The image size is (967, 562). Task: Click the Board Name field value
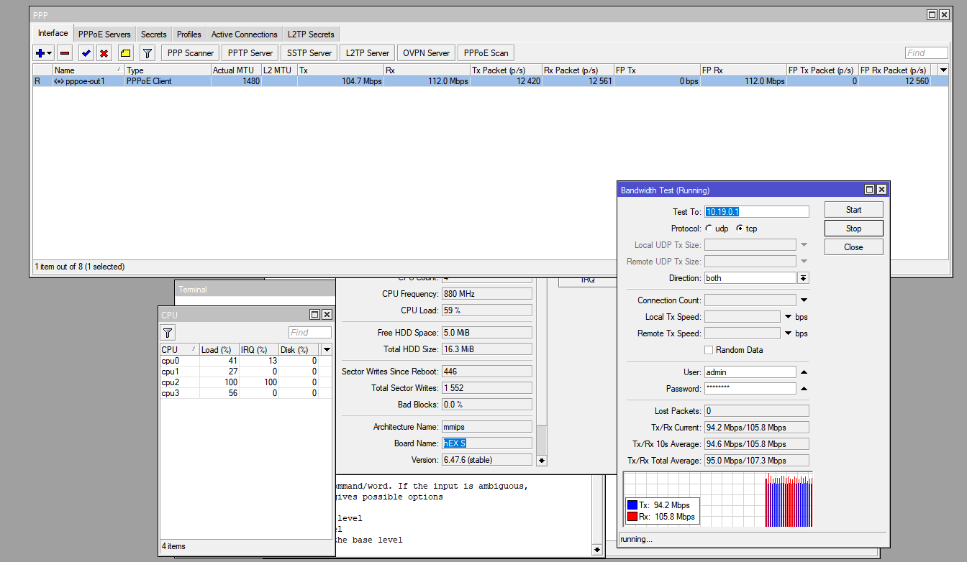click(487, 443)
